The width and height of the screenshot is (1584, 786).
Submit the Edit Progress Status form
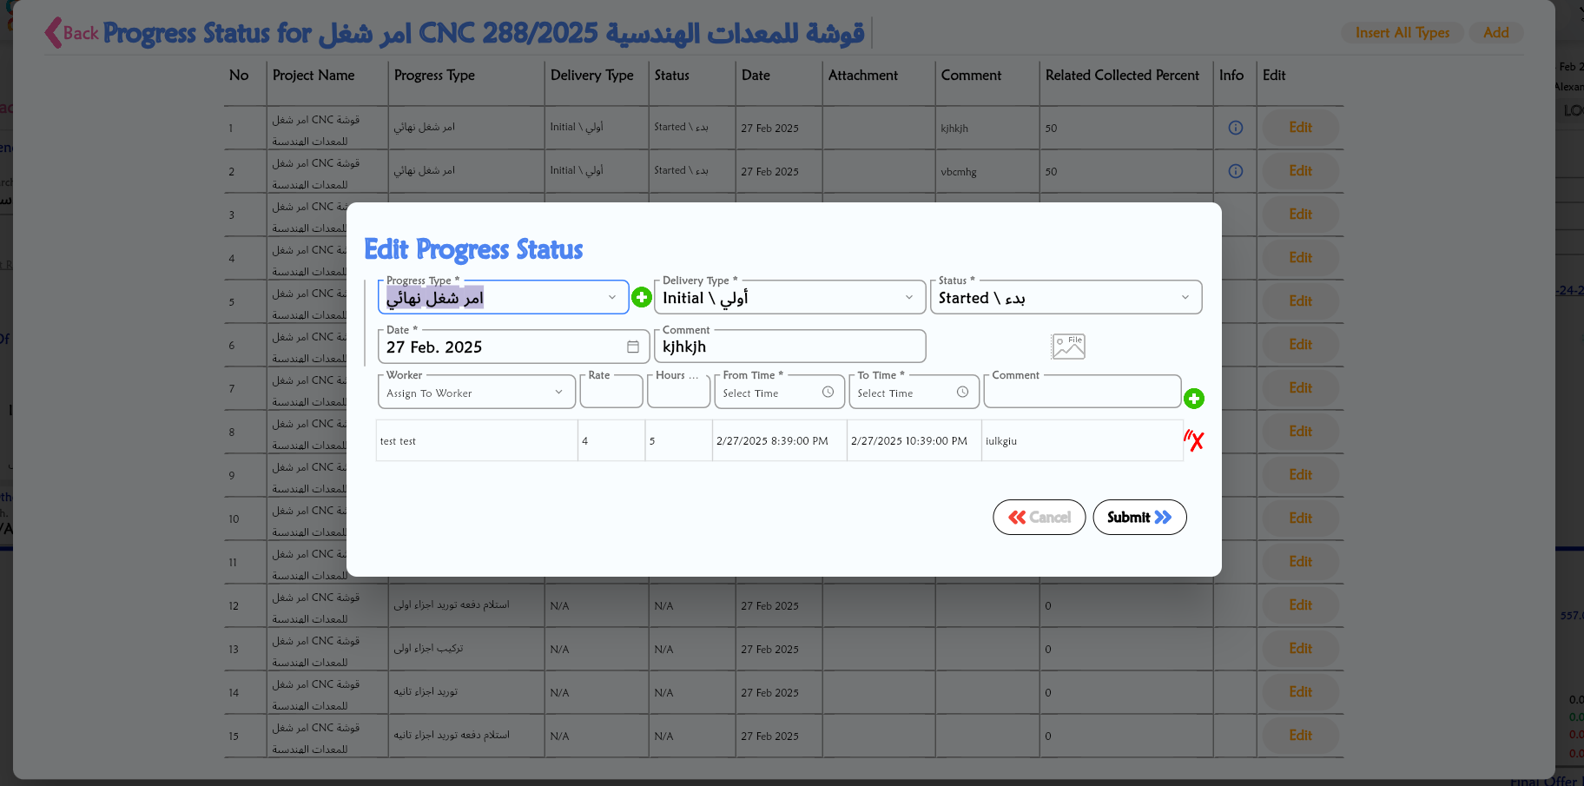(x=1139, y=518)
